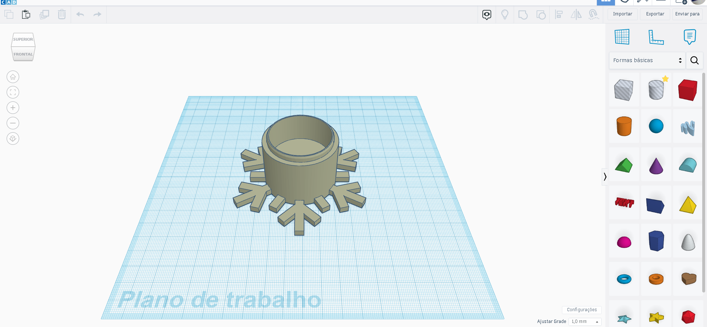Click the Zoom out minus icon

coord(13,123)
